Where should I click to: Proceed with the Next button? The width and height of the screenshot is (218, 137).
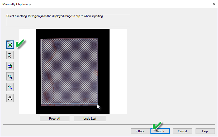[160, 131]
